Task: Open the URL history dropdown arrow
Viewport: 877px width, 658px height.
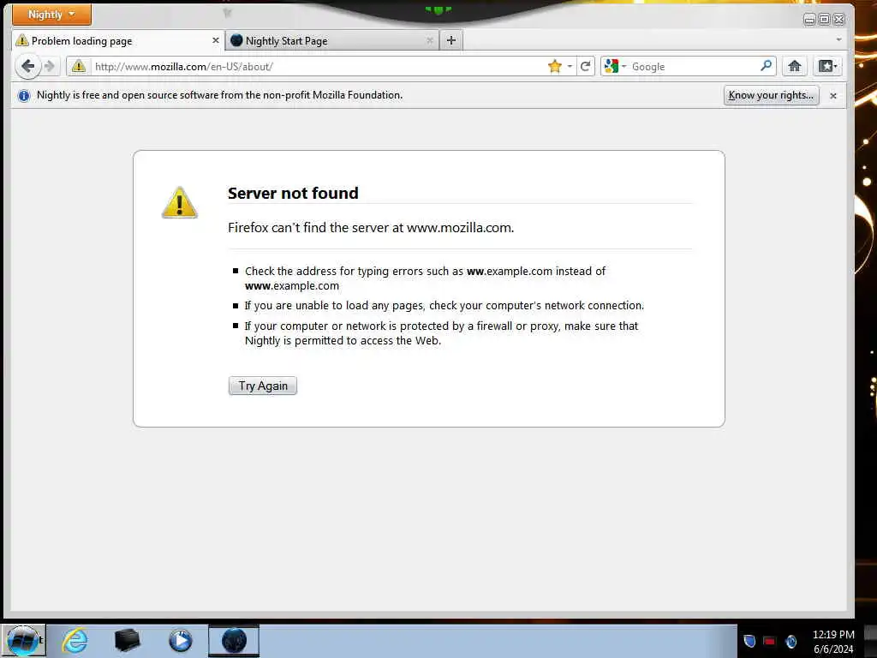Action: tap(570, 67)
